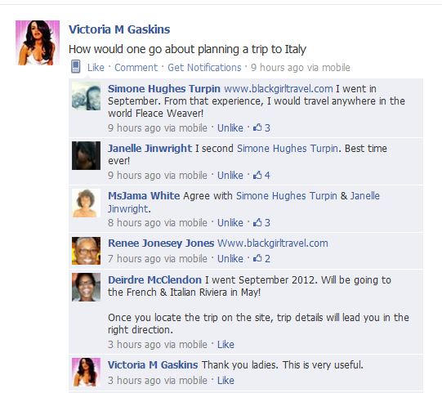Image resolution: width=442 pixels, height=393 pixels.
Task: Open Victoria M Gaskins' large profile picture
Action: (x=38, y=42)
